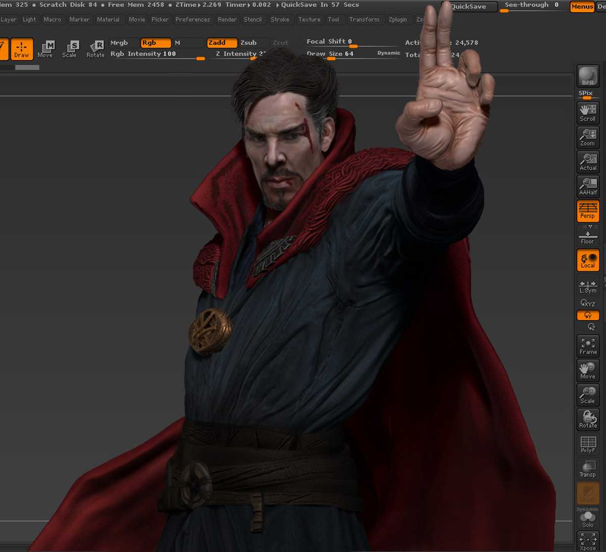Toggle Persp perspective mode
The width and height of the screenshot is (606, 552).
[588, 211]
